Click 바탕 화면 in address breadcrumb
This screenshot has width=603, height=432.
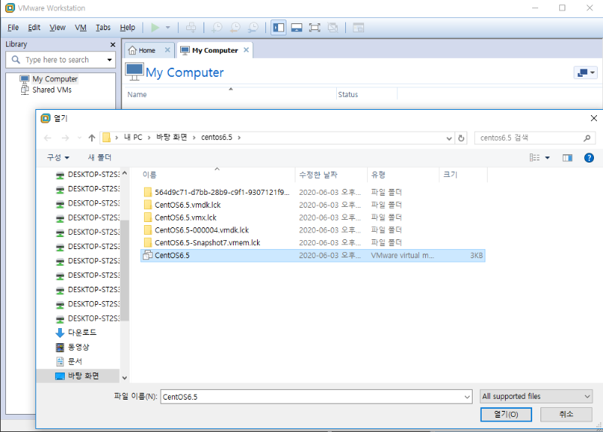[172, 138]
